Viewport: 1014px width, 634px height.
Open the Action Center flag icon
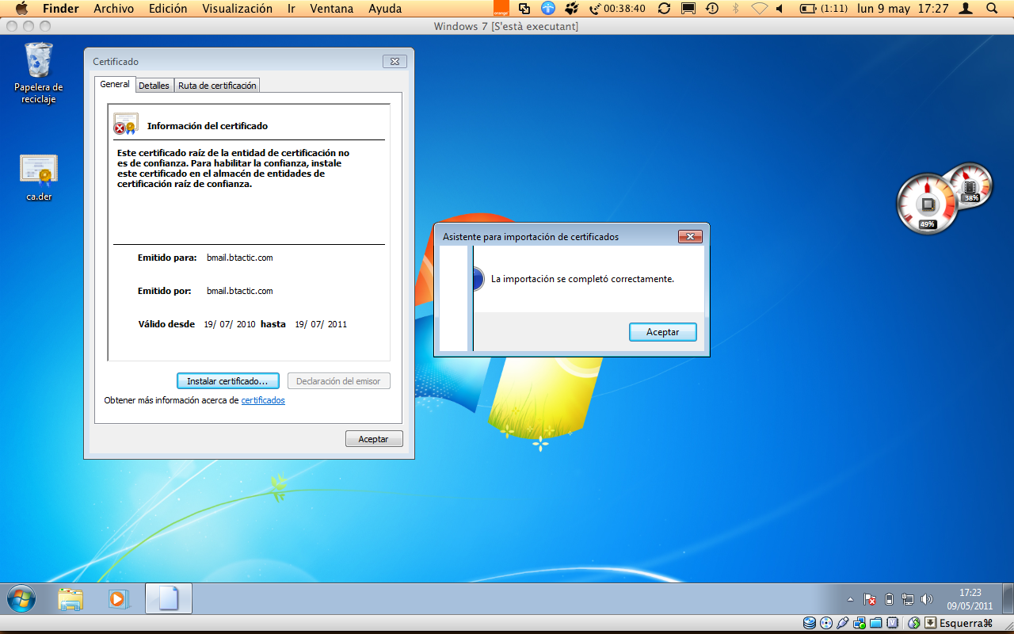[870, 599]
